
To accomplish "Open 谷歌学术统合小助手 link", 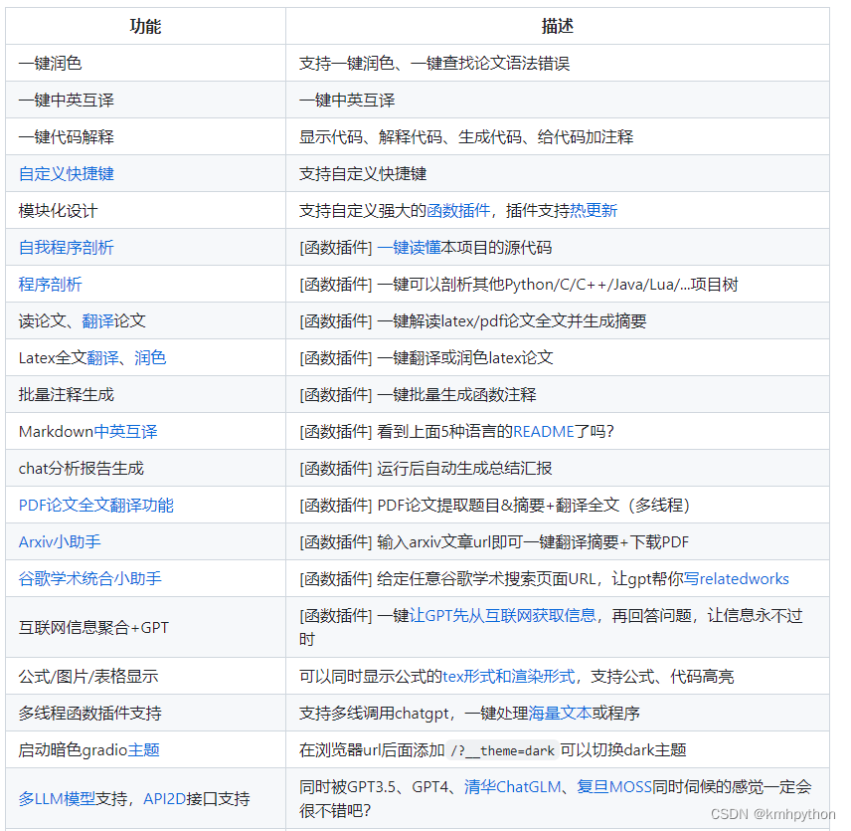I will point(90,579).
